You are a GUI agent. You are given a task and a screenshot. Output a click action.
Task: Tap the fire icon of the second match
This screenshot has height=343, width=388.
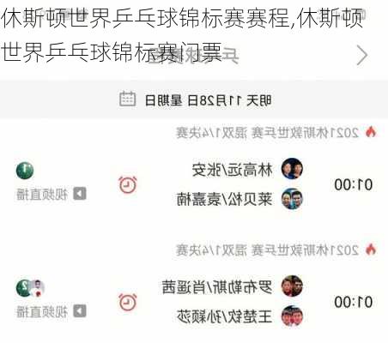371,250
